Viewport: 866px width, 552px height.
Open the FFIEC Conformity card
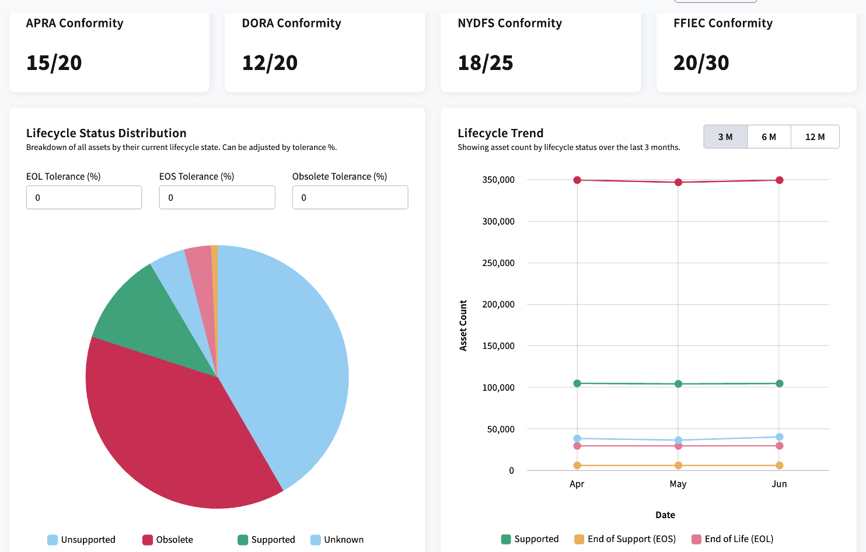point(756,51)
